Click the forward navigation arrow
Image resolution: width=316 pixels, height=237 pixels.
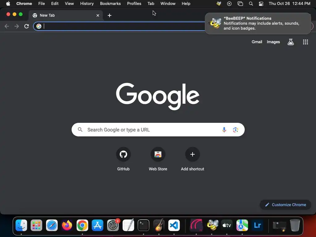point(17,26)
